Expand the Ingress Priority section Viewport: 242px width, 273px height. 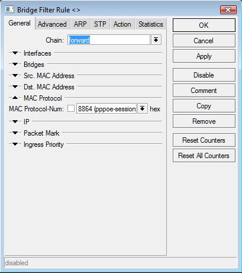15,144
